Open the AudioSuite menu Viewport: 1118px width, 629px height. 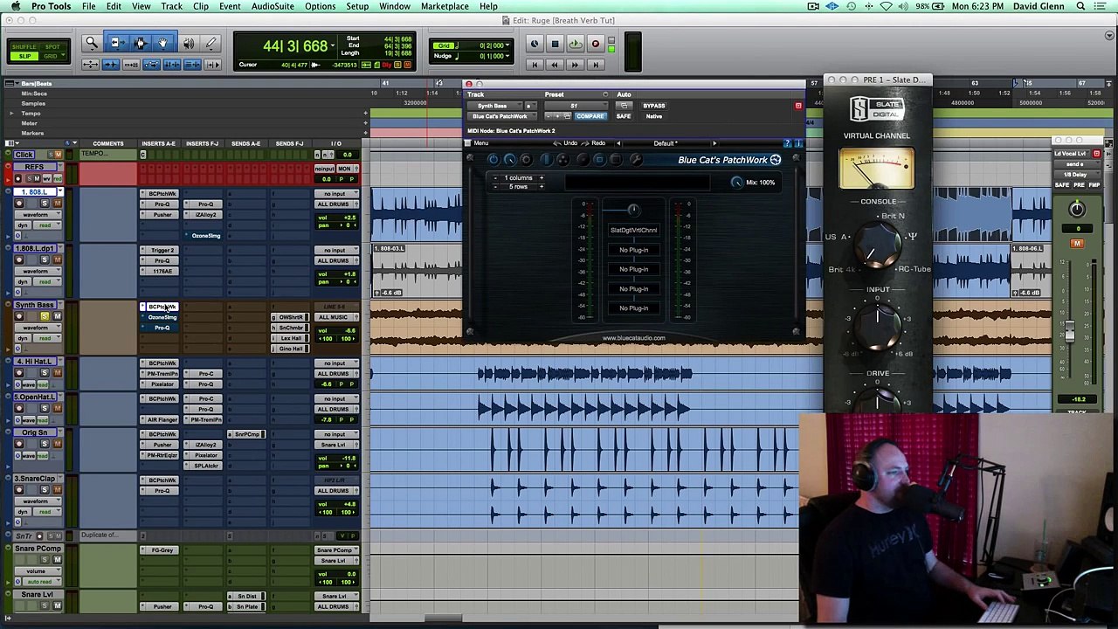(x=273, y=6)
